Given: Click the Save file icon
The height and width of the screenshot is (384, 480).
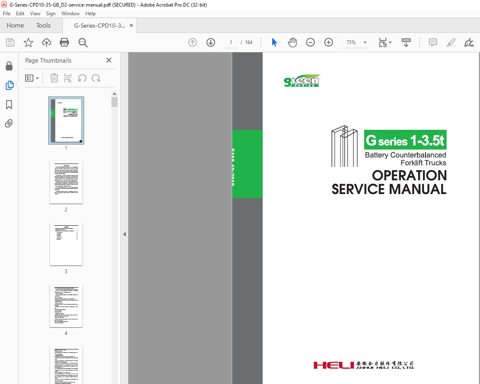Looking at the screenshot, I should tap(10, 42).
